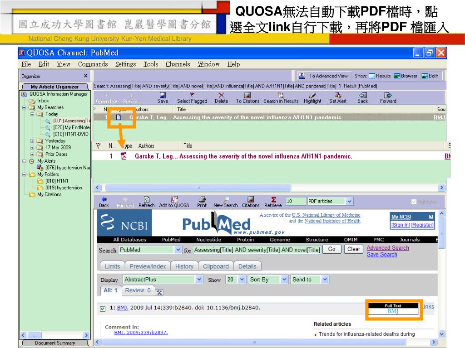This screenshot has height=348, width=465.
Task: Open the Inbox folder
Action: 43,101
